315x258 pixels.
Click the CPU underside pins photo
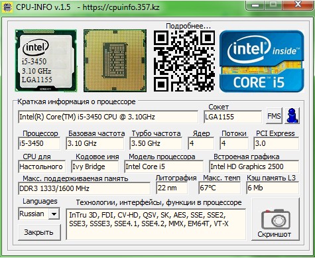point(115,60)
